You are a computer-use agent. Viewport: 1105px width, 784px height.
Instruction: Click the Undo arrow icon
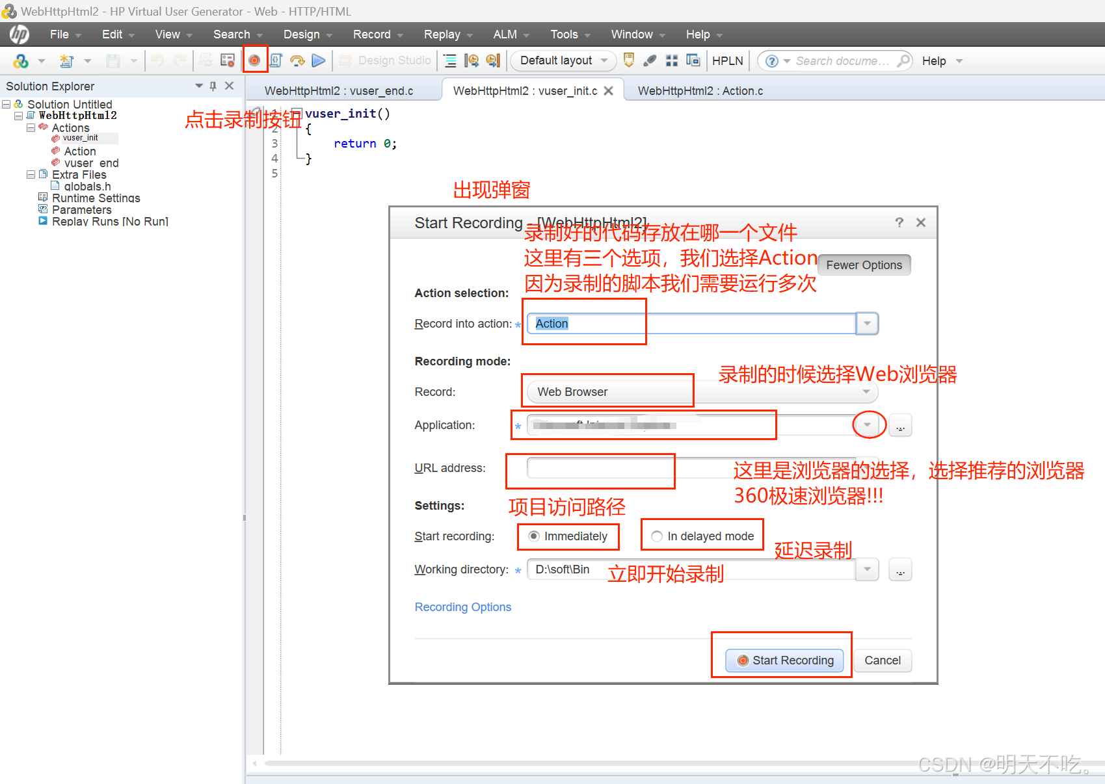pos(157,60)
